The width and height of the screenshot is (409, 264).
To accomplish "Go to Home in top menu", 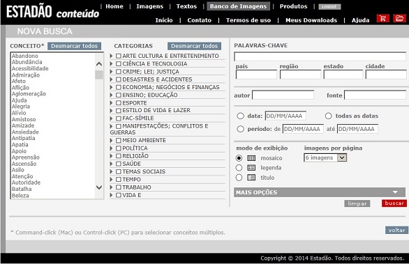I will (x=114, y=6).
